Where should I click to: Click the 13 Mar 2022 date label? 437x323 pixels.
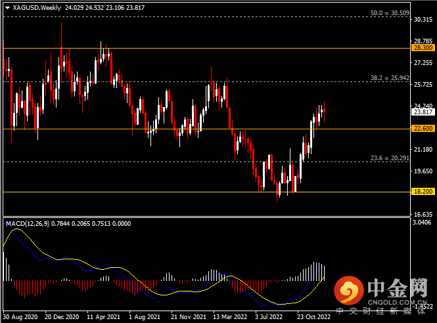click(230, 316)
